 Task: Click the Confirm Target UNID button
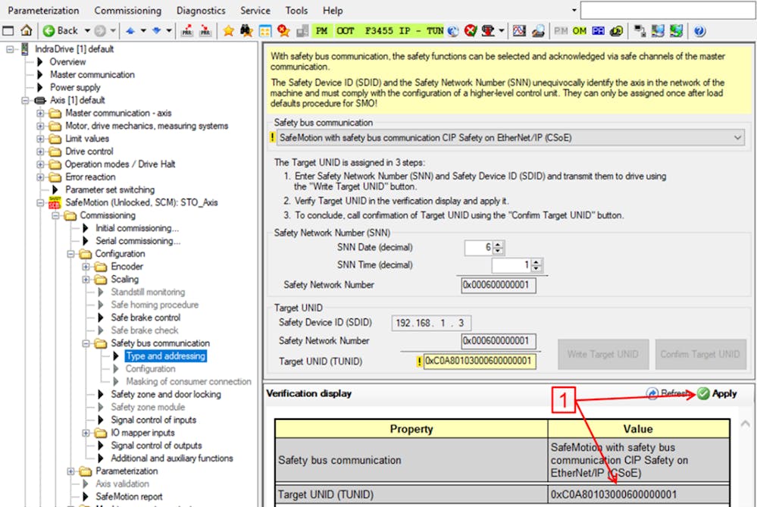[700, 355]
